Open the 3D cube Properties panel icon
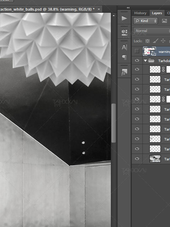Screen dimensions: 170x227 [124, 32]
